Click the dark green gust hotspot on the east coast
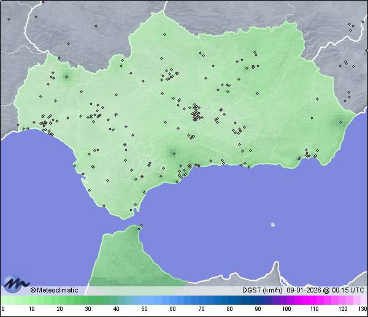 click(339, 121)
